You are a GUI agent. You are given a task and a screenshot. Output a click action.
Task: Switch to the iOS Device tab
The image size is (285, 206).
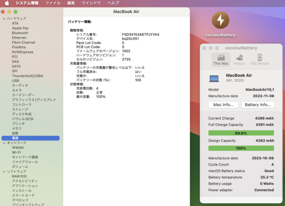260,60
